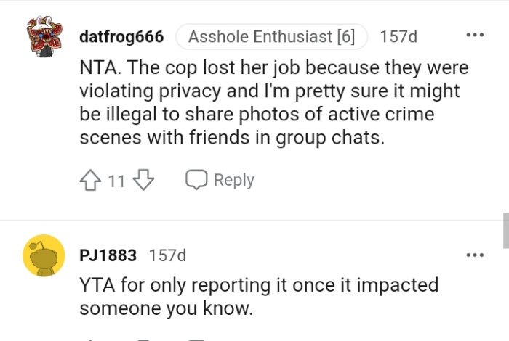Click the 157d timestamp next to PJ1883
The height and width of the screenshot is (341, 509).
click(167, 255)
